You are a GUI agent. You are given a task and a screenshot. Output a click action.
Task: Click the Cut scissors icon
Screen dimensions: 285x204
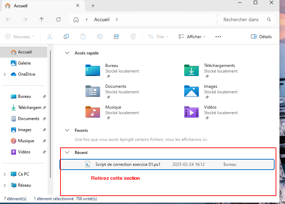pos(50,37)
